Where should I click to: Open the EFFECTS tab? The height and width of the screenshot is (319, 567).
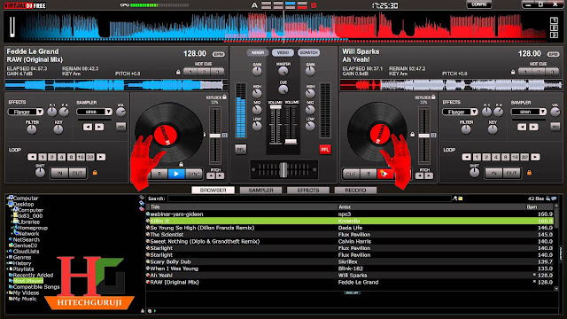(x=308, y=190)
